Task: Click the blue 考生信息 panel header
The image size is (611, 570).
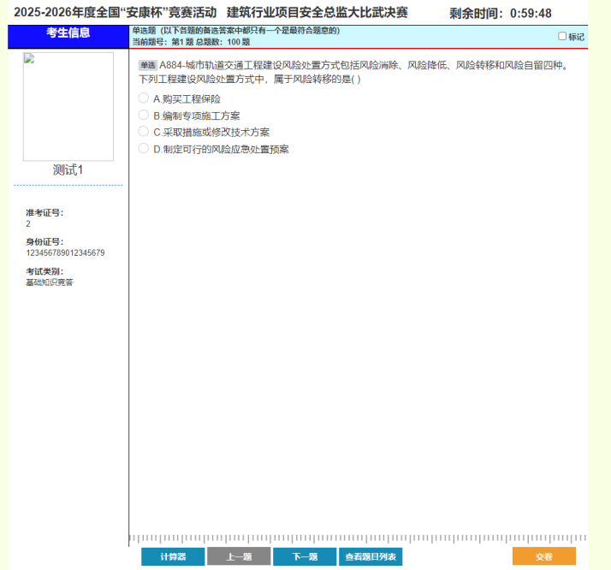Action: (x=68, y=33)
